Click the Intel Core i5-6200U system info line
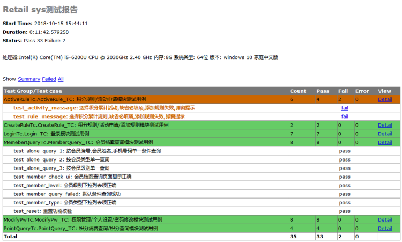This screenshot has height=242, width=402. pyautogui.click(x=140, y=57)
